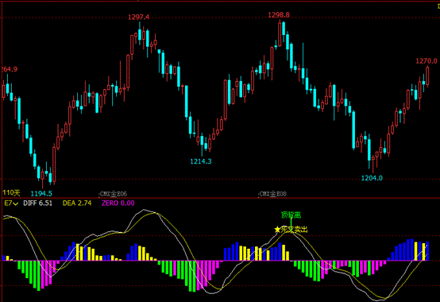Click the candlestick at the 1298.8 peak
The image size is (440, 302).
280,33
